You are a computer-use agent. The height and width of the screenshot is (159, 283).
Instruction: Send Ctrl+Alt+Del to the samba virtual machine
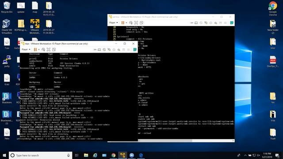click(x=131, y=23)
